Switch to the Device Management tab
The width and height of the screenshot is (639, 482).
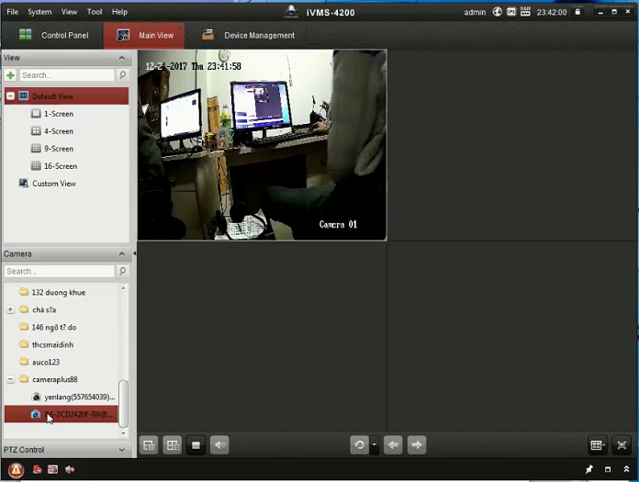tap(249, 36)
